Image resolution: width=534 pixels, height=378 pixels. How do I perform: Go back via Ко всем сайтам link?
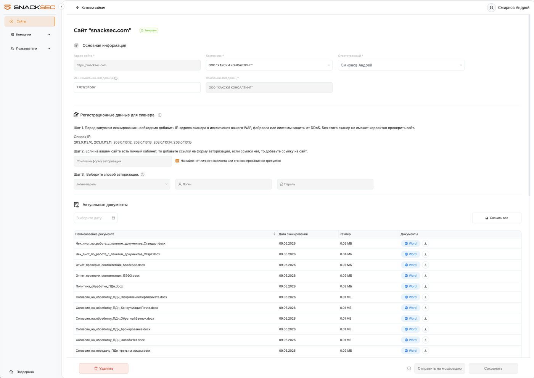pyautogui.click(x=90, y=8)
